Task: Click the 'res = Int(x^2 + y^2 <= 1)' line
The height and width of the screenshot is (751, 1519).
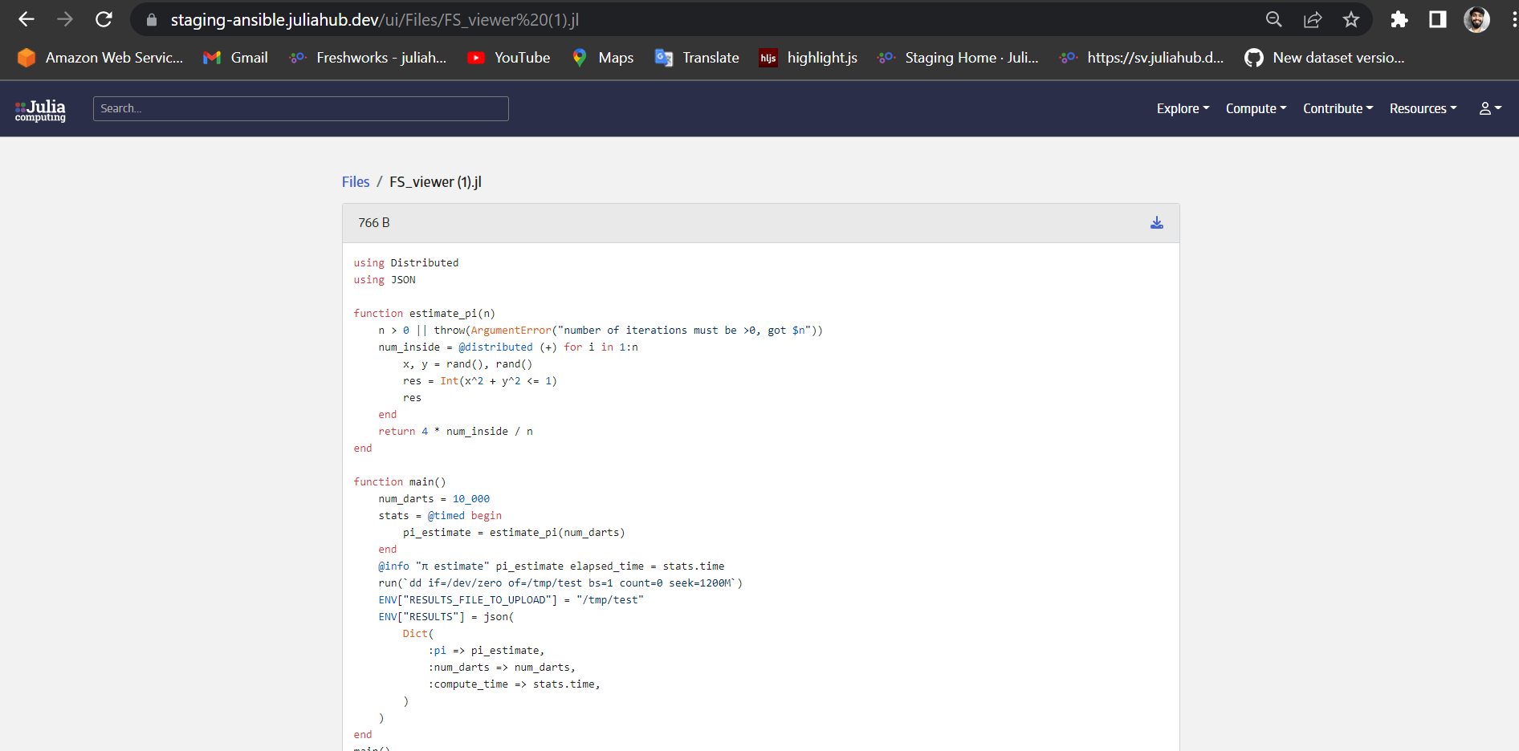Action: pos(480,381)
